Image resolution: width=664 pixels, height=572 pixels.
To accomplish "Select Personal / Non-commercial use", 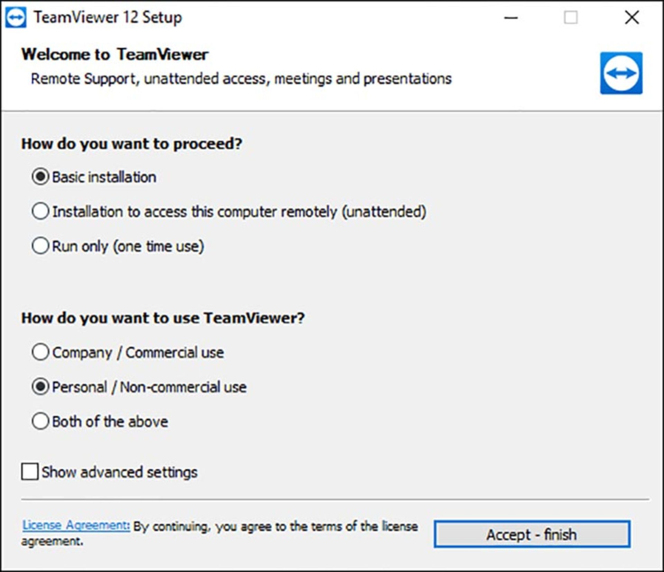I will [40, 387].
